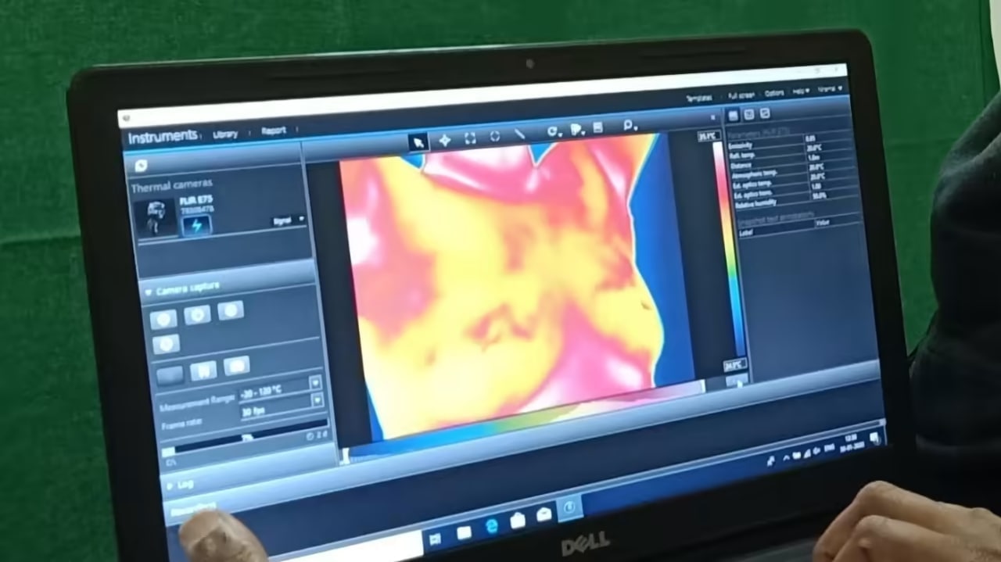
Task: Open Microsoft Edge from the taskbar
Action: pos(491,525)
